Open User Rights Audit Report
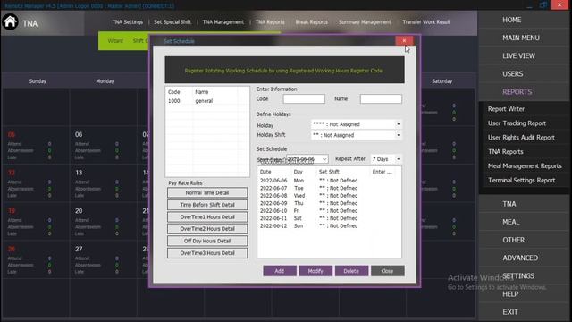 [x=521, y=137]
